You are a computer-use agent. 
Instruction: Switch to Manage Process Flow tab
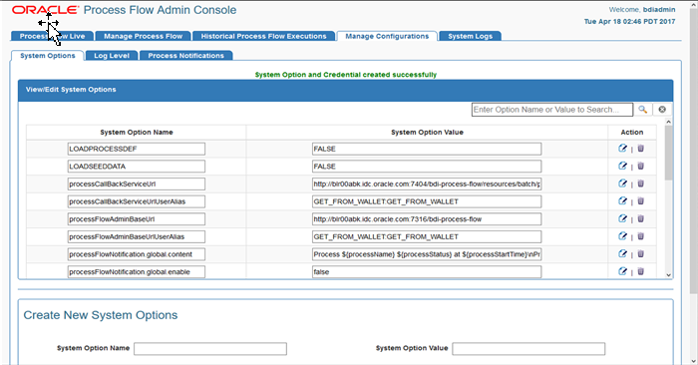[144, 36]
